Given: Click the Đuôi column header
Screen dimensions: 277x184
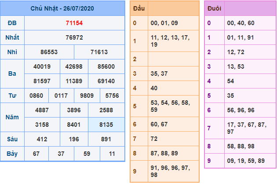Looking at the screenshot, I should [x=214, y=8].
